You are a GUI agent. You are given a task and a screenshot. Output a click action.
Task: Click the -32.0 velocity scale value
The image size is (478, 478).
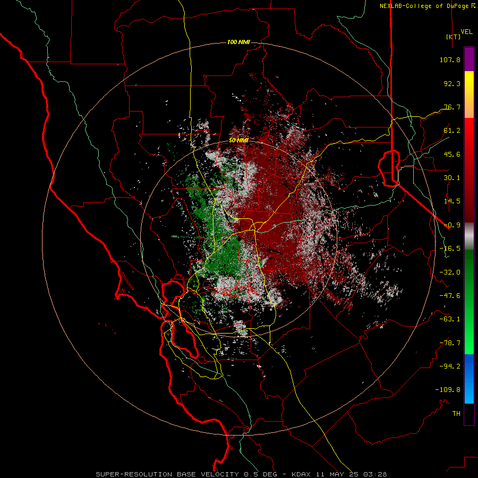(x=450, y=272)
